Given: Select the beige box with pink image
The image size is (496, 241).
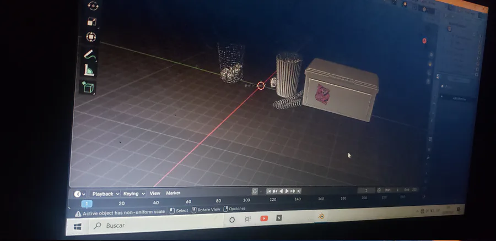Looking at the screenshot, I should point(341,89).
